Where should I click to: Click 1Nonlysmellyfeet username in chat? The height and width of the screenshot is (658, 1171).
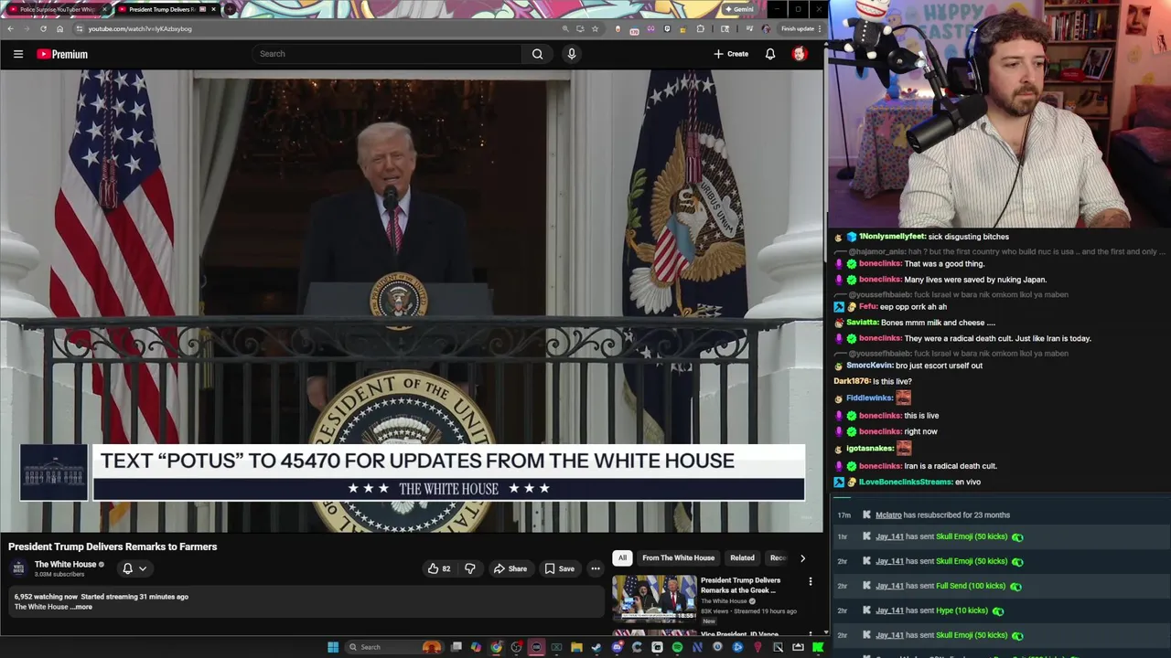[x=892, y=237]
